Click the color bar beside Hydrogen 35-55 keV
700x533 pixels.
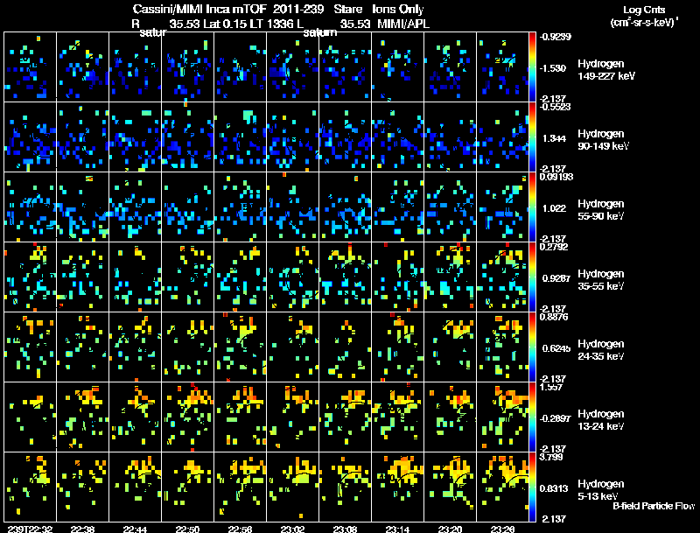click(x=532, y=277)
